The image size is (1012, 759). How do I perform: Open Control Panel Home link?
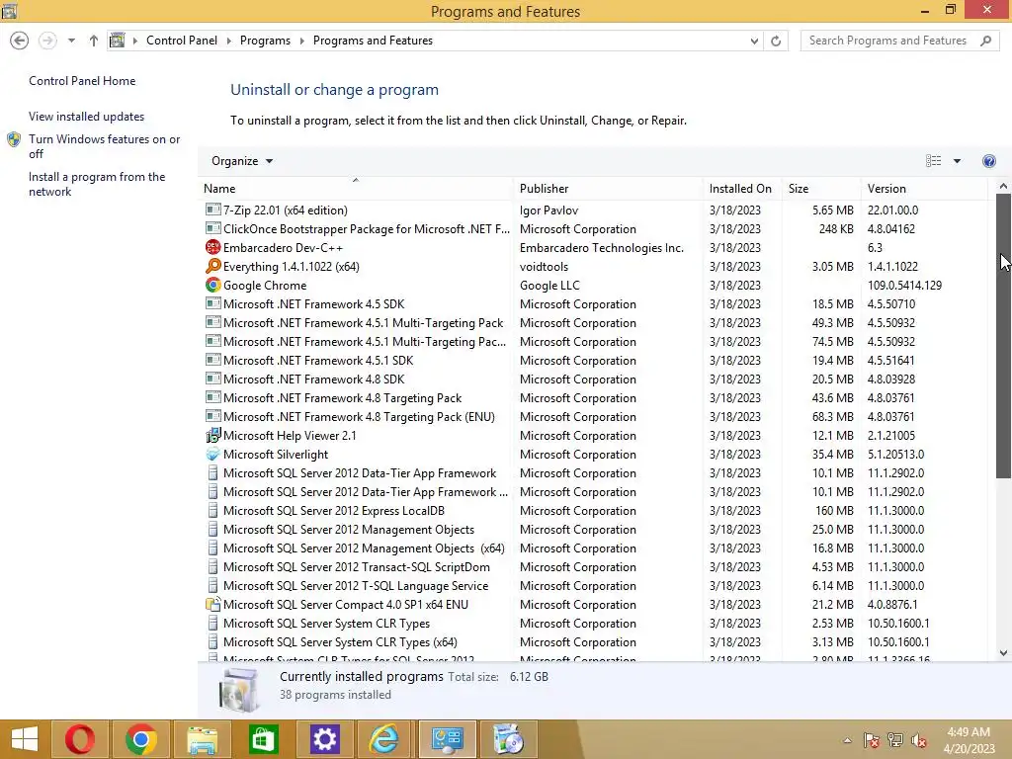[82, 81]
